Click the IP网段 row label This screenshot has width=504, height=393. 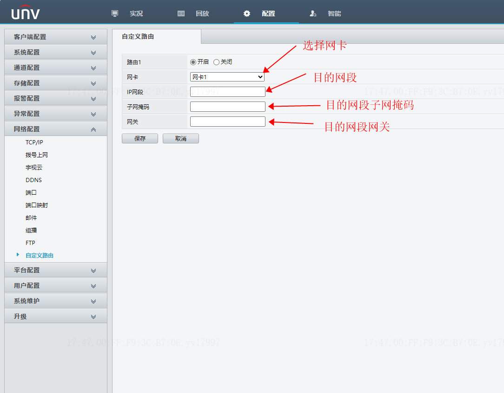tap(135, 92)
